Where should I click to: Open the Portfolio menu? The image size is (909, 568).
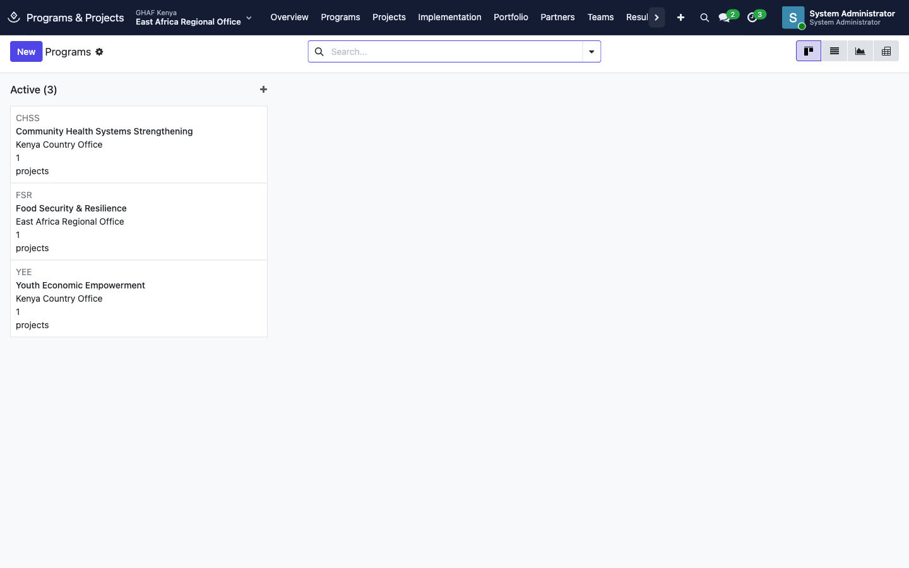pos(511,17)
